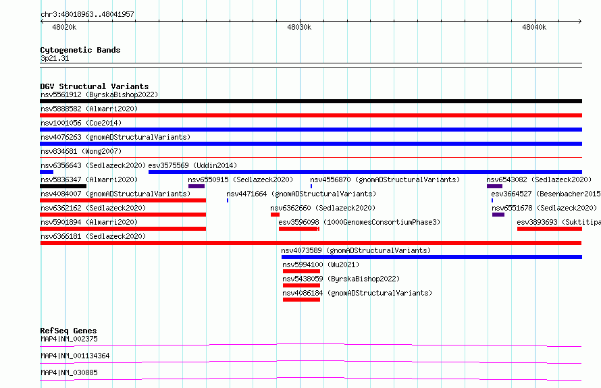The image size is (601, 388).
Task: Open variant nsv1001056 (Coe2014)
Action: [x=81, y=123]
